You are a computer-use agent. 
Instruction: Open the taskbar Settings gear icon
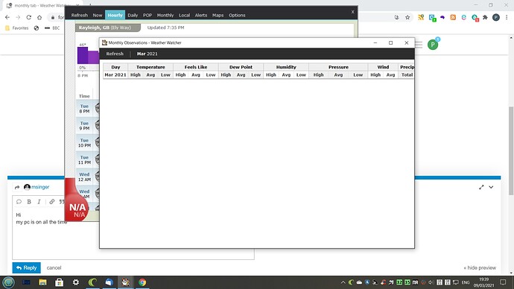click(76, 282)
